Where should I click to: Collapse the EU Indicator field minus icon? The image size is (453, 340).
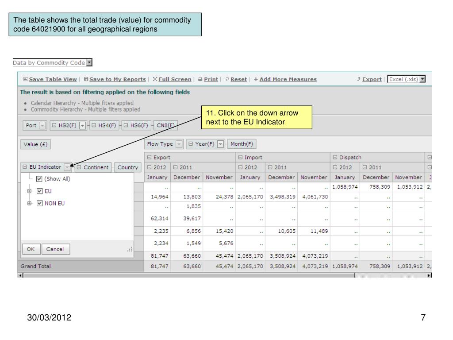coord(25,167)
